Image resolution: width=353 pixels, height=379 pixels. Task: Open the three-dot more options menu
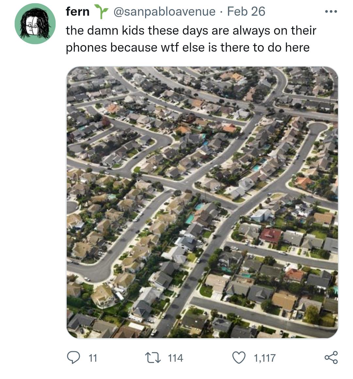(x=331, y=11)
